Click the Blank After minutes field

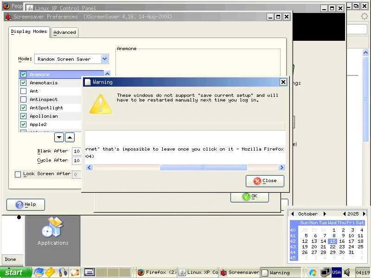(x=77, y=152)
